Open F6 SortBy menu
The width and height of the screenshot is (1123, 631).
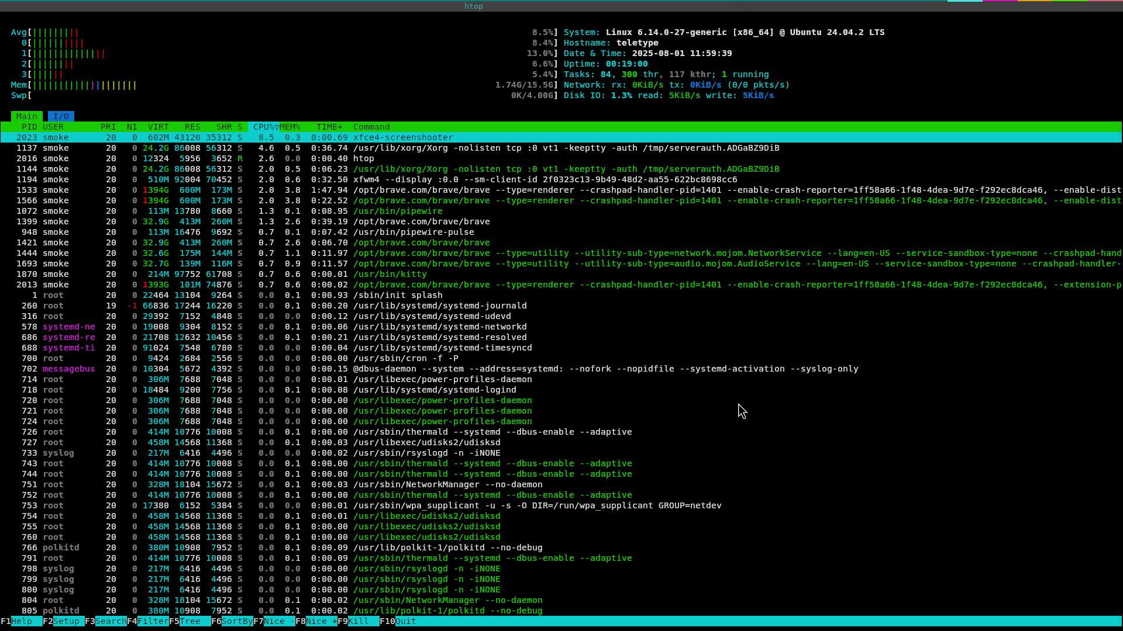pyautogui.click(x=232, y=621)
